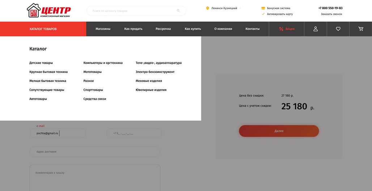This screenshot has width=372, height=191.
Task: Open Компьютеры и оргтехника category
Action: (x=103, y=63)
